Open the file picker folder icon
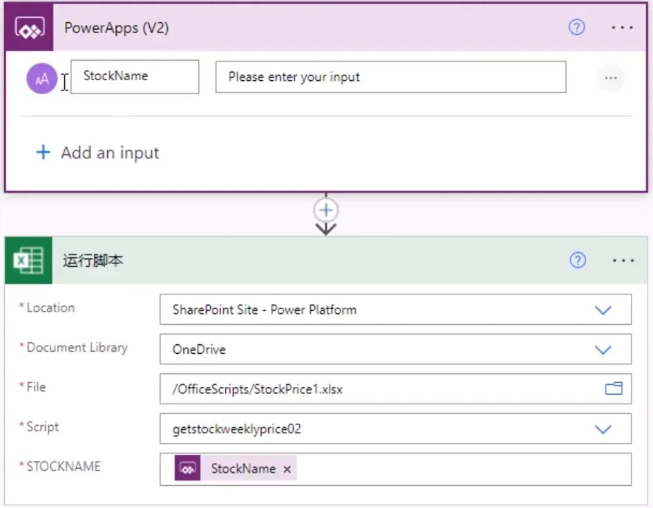Screen dimensions: 653x508 coord(614,389)
